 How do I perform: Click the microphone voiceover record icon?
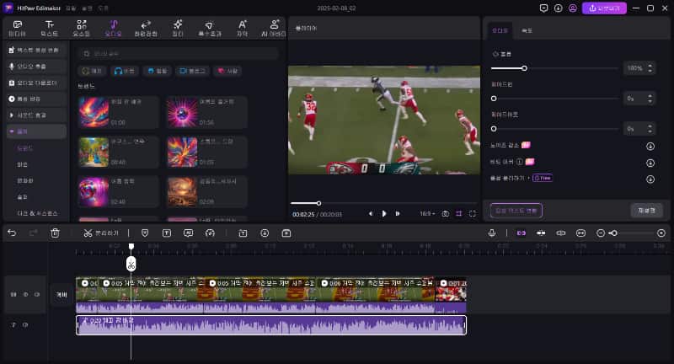coord(492,233)
